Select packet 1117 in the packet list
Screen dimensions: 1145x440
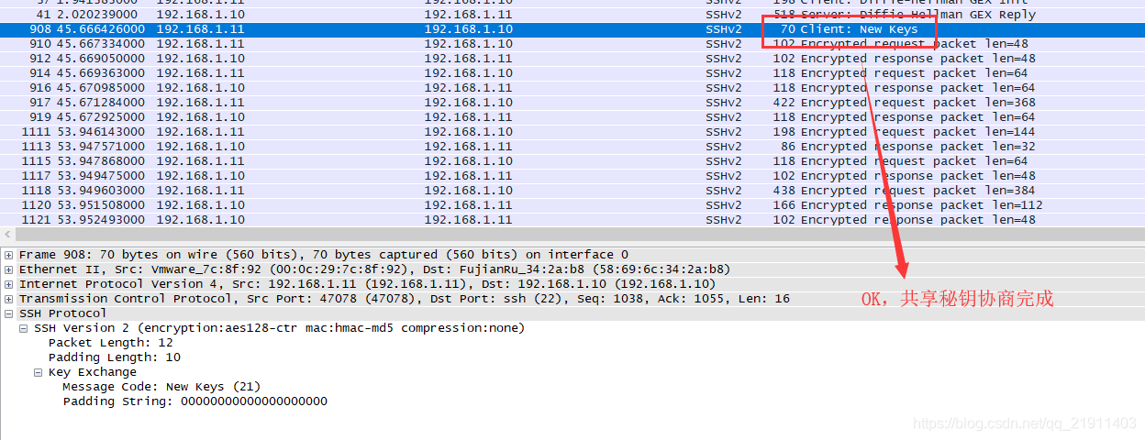[x=572, y=176]
